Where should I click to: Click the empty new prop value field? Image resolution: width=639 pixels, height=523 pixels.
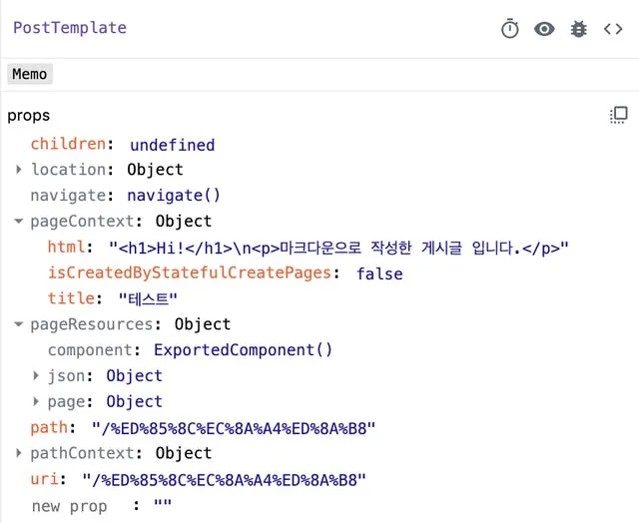(x=162, y=506)
